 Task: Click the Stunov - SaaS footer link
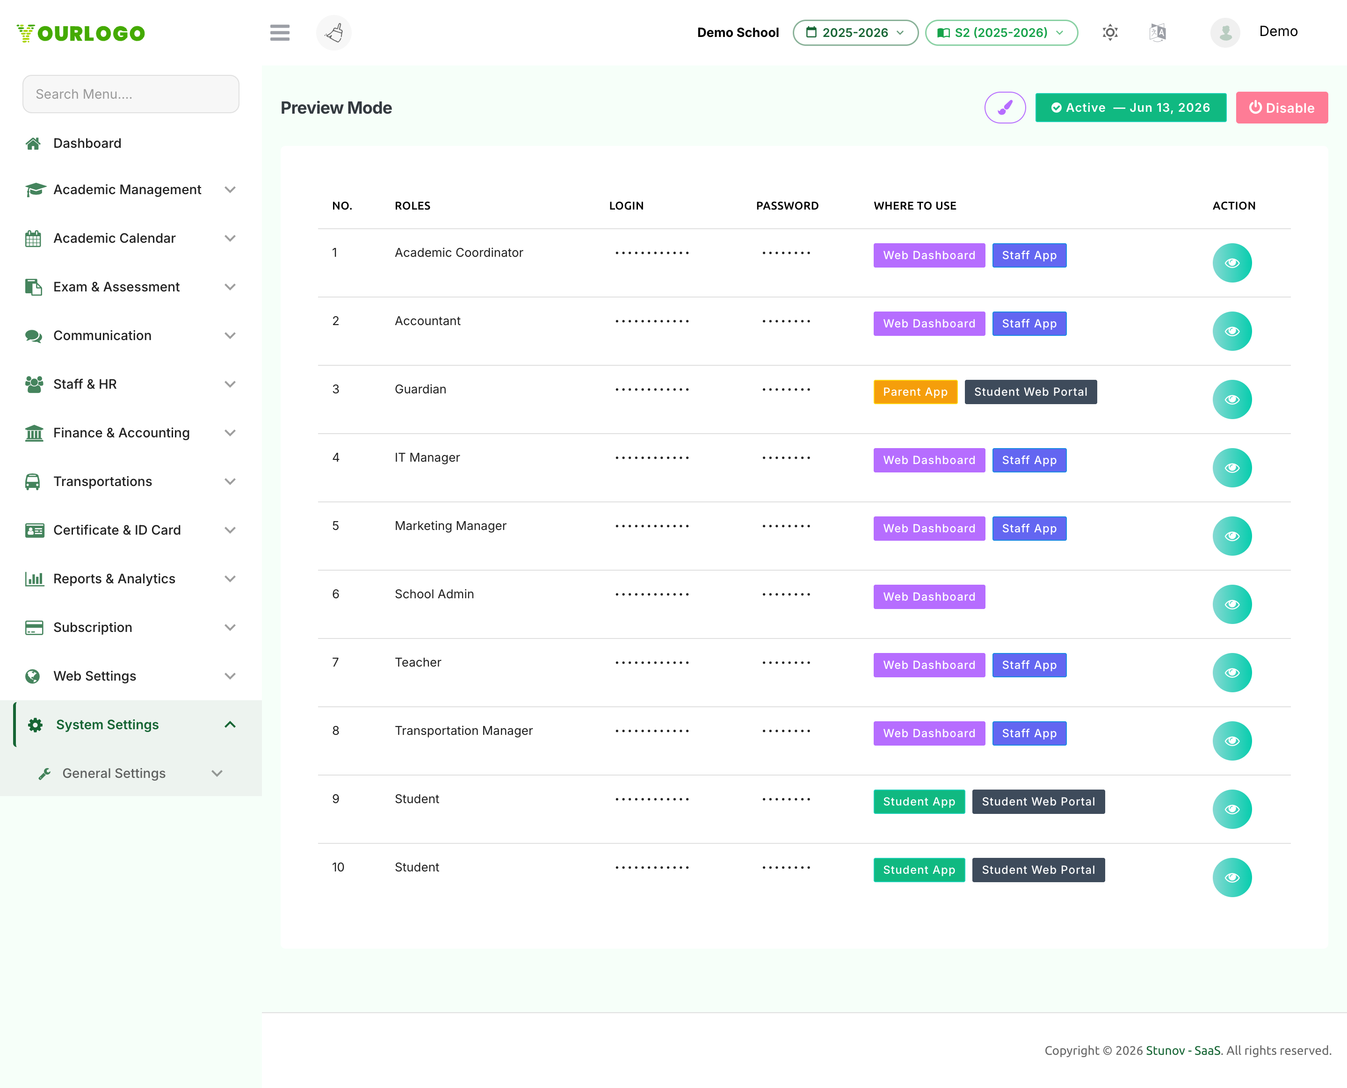coord(1183,1051)
